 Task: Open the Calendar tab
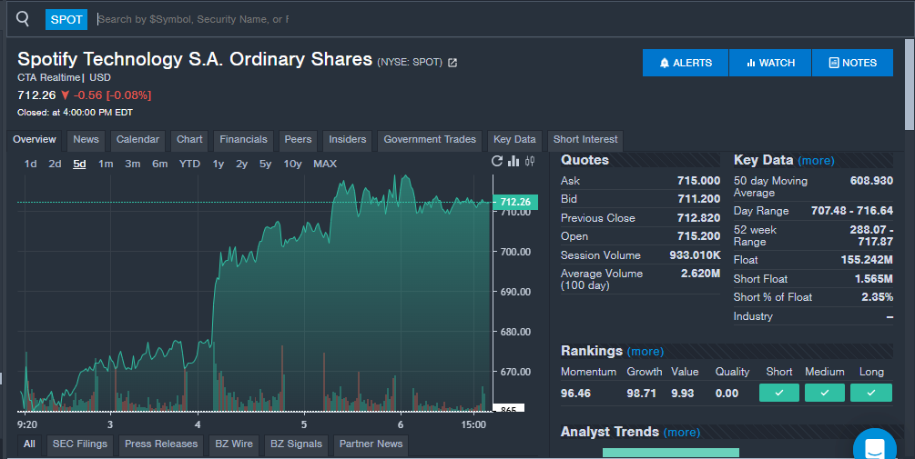click(x=137, y=140)
